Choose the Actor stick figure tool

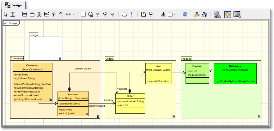click(x=39, y=14)
